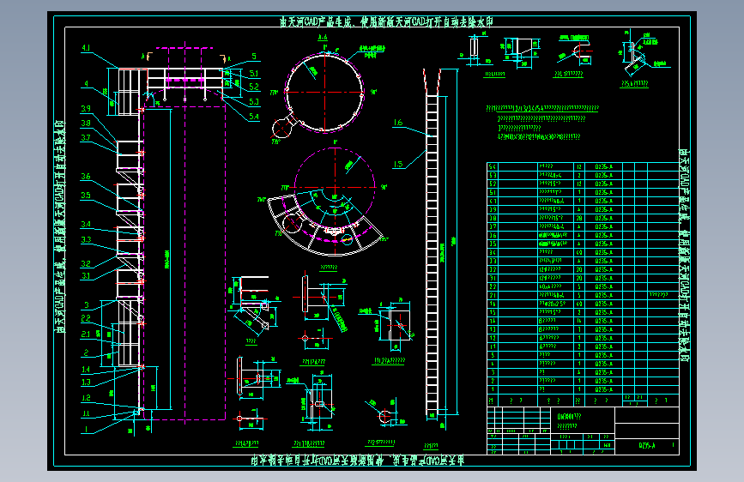The height and width of the screenshot is (482, 744).
Task: Select the leader callout label 3.7
Action: pos(86,137)
